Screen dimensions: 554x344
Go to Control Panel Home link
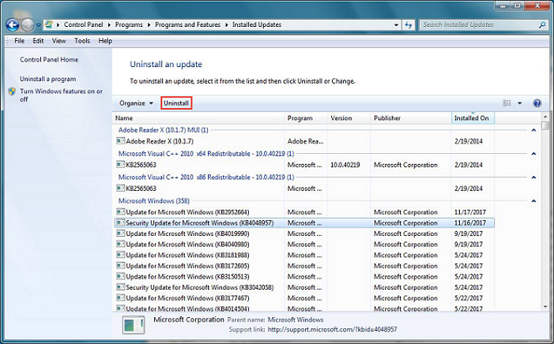point(49,59)
